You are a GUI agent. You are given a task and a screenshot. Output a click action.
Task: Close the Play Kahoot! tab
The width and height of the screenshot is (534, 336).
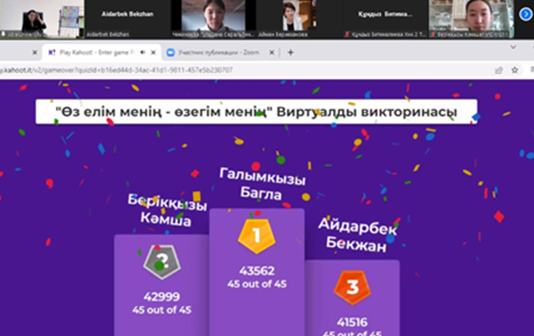click(x=153, y=52)
